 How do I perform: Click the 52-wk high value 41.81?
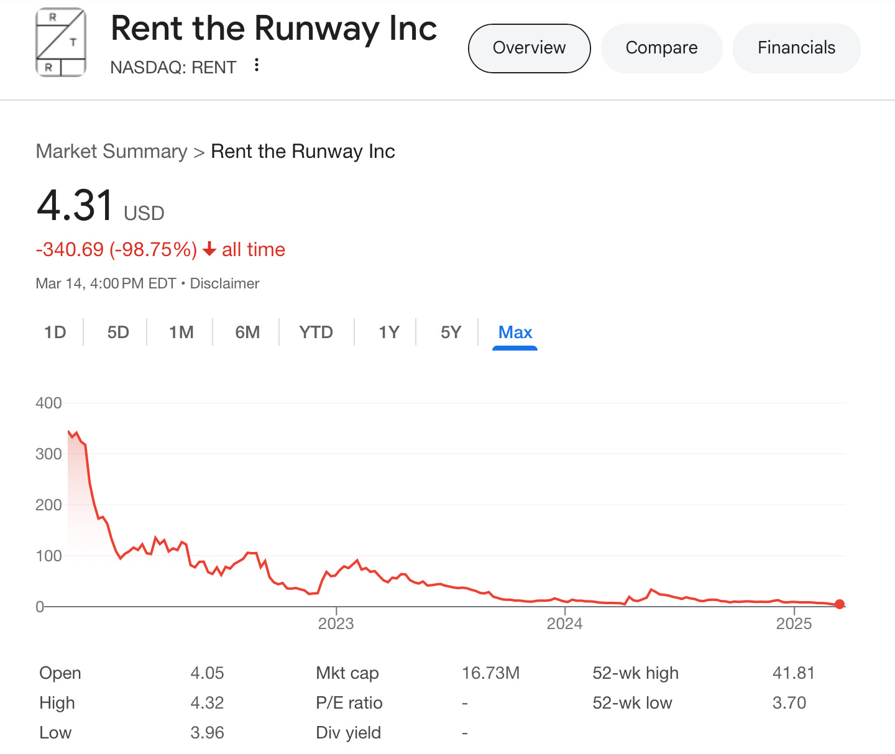(x=794, y=673)
